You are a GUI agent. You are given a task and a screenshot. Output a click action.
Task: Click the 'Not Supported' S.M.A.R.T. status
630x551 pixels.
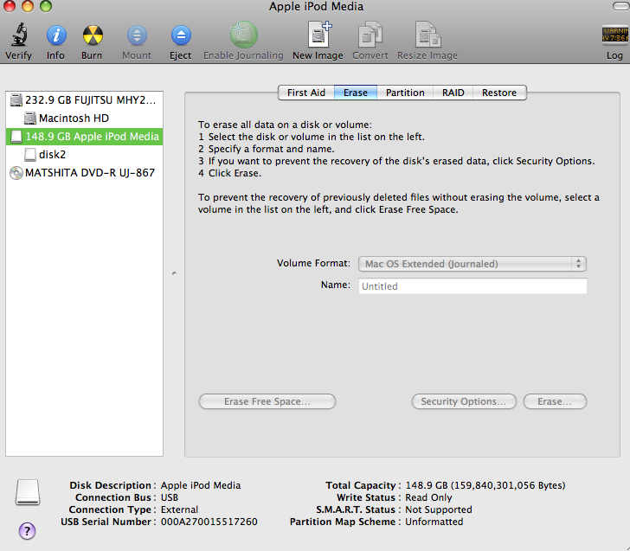point(439,509)
